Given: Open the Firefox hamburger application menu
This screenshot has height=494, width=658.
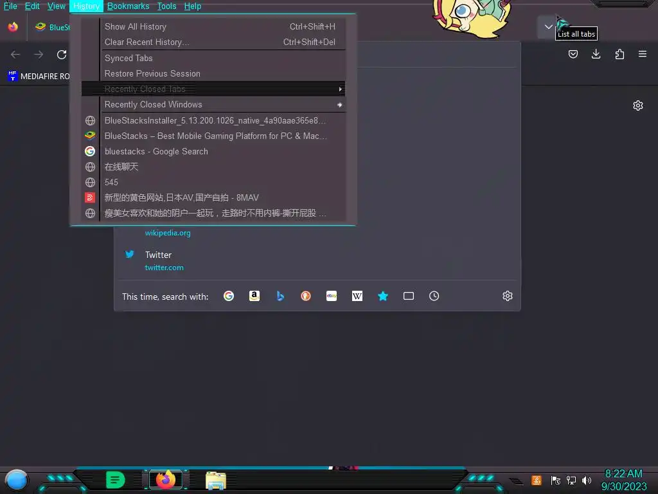Looking at the screenshot, I should point(643,54).
